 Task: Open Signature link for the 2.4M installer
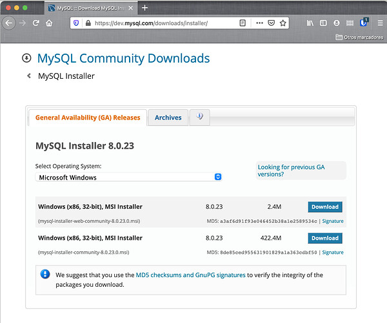333,221
